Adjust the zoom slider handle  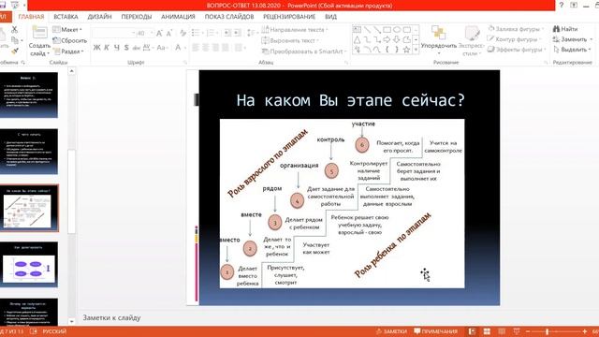pos(547,331)
